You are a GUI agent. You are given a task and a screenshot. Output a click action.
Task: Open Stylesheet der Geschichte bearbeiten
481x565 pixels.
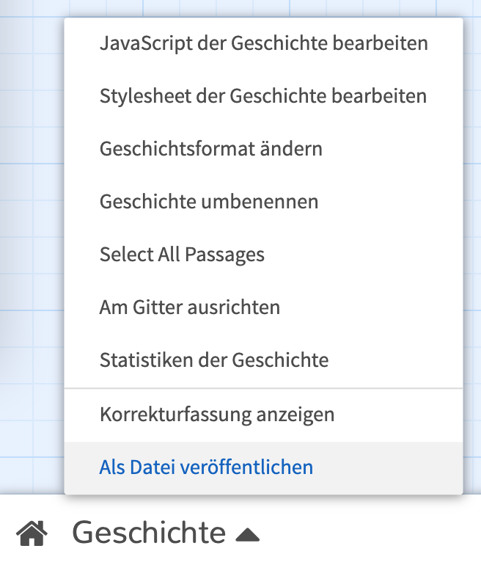[x=263, y=96]
